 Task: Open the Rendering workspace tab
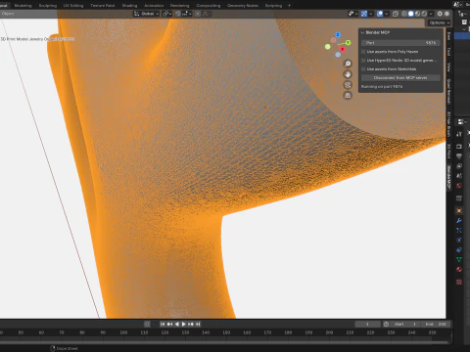tap(179, 6)
